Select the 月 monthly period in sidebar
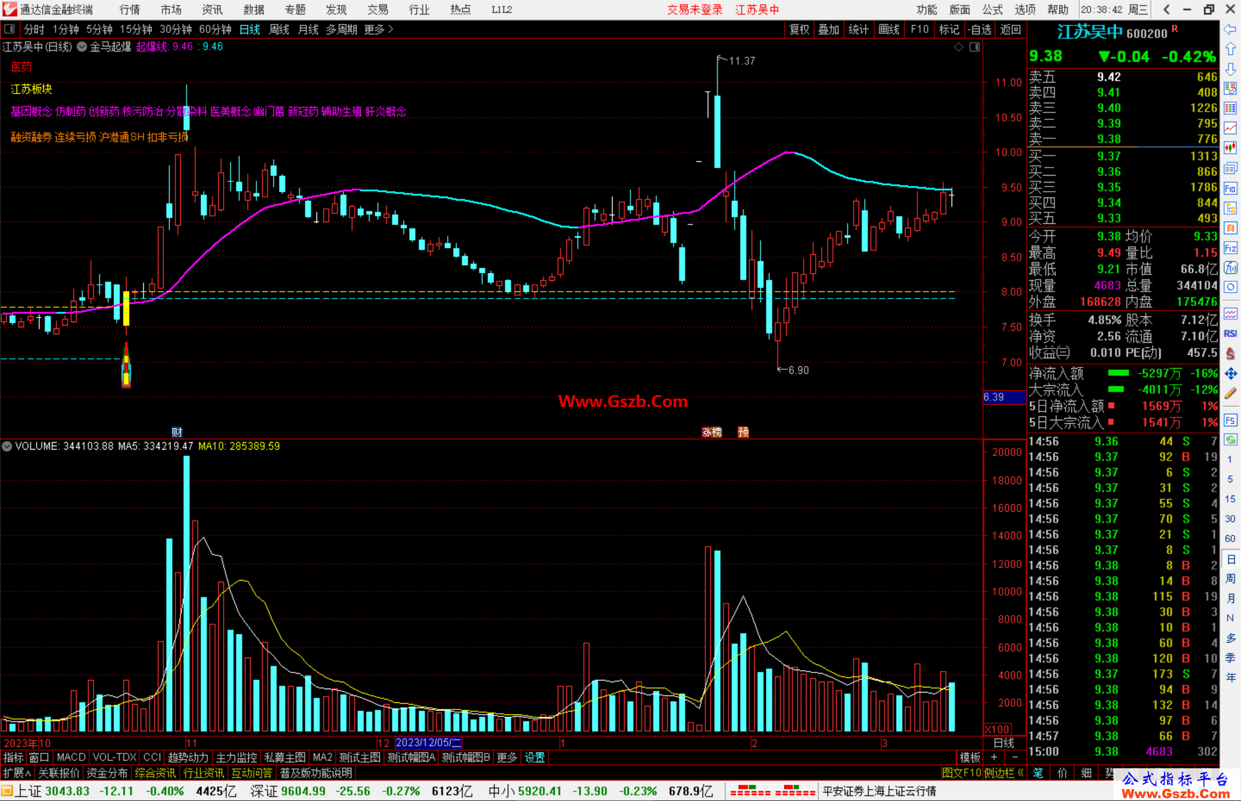 tap(1230, 598)
